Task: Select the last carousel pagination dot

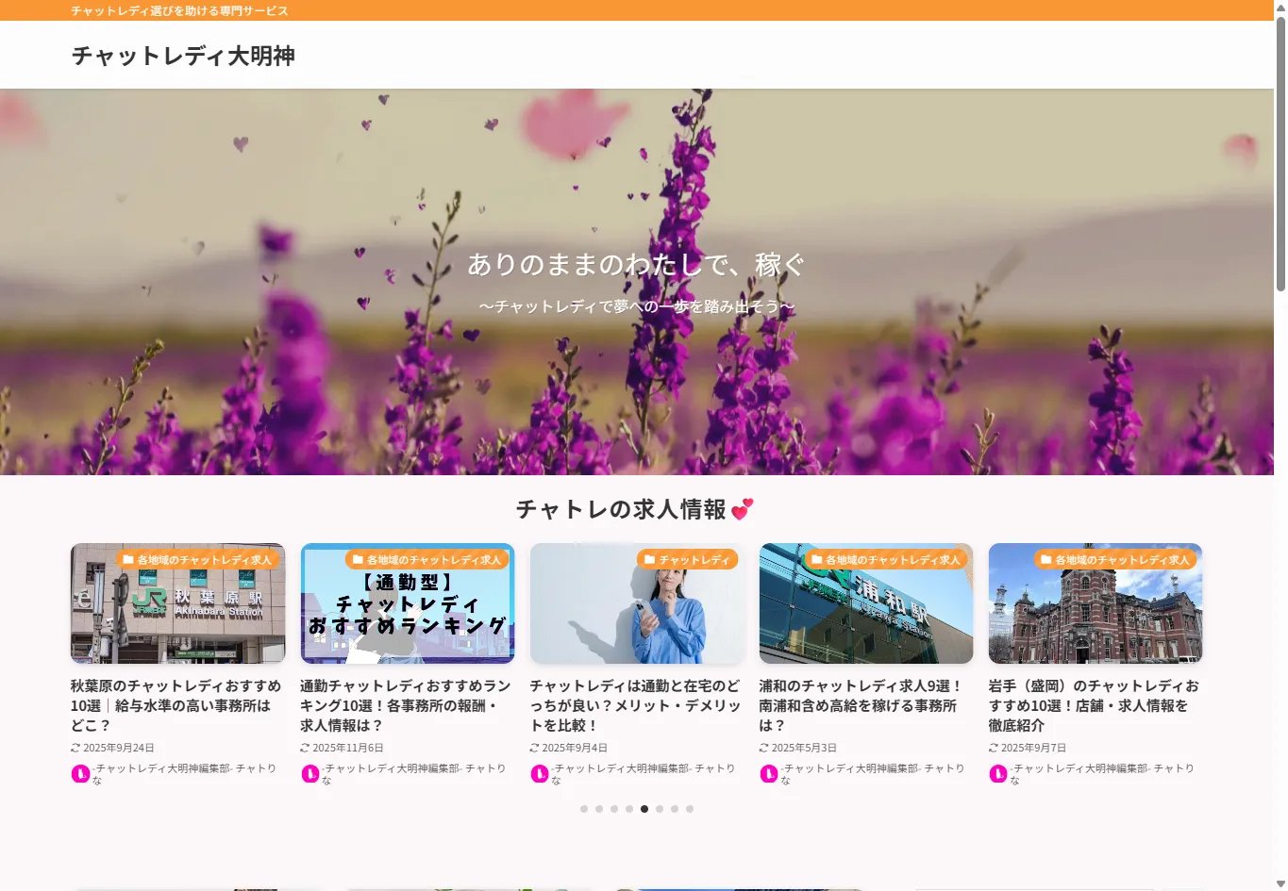Action: coord(690,809)
